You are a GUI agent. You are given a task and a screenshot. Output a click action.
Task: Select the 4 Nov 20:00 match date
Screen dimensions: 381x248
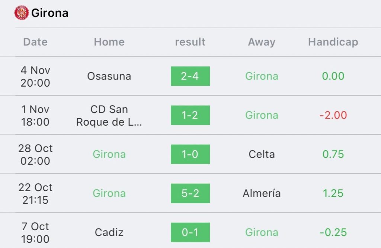[35, 77]
